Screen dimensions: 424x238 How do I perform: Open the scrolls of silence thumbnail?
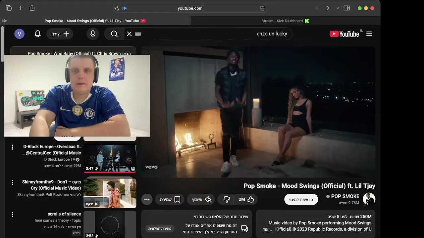click(110, 224)
